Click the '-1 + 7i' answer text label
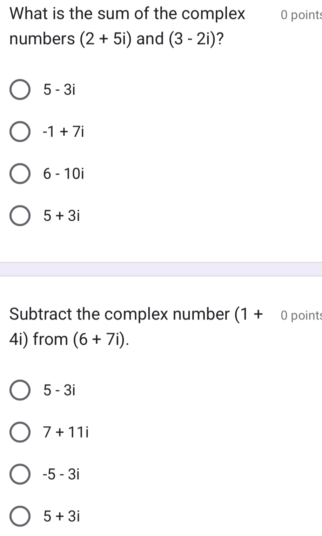Image resolution: width=322 pixels, height=536 pixels. 63,132
